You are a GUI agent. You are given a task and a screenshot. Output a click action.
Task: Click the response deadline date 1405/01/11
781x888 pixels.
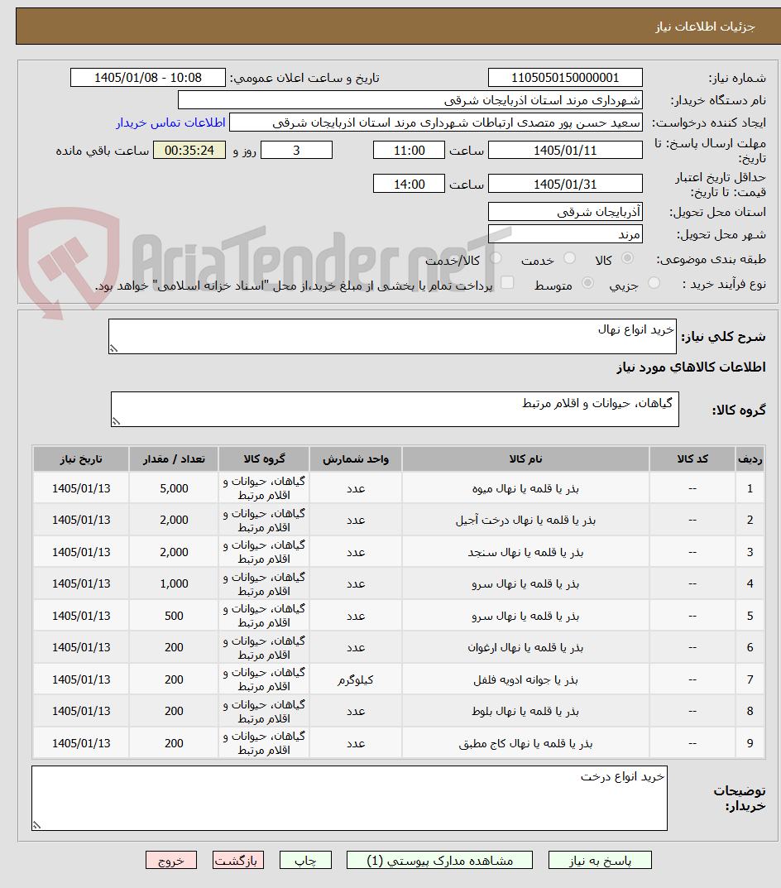point(565,150)
